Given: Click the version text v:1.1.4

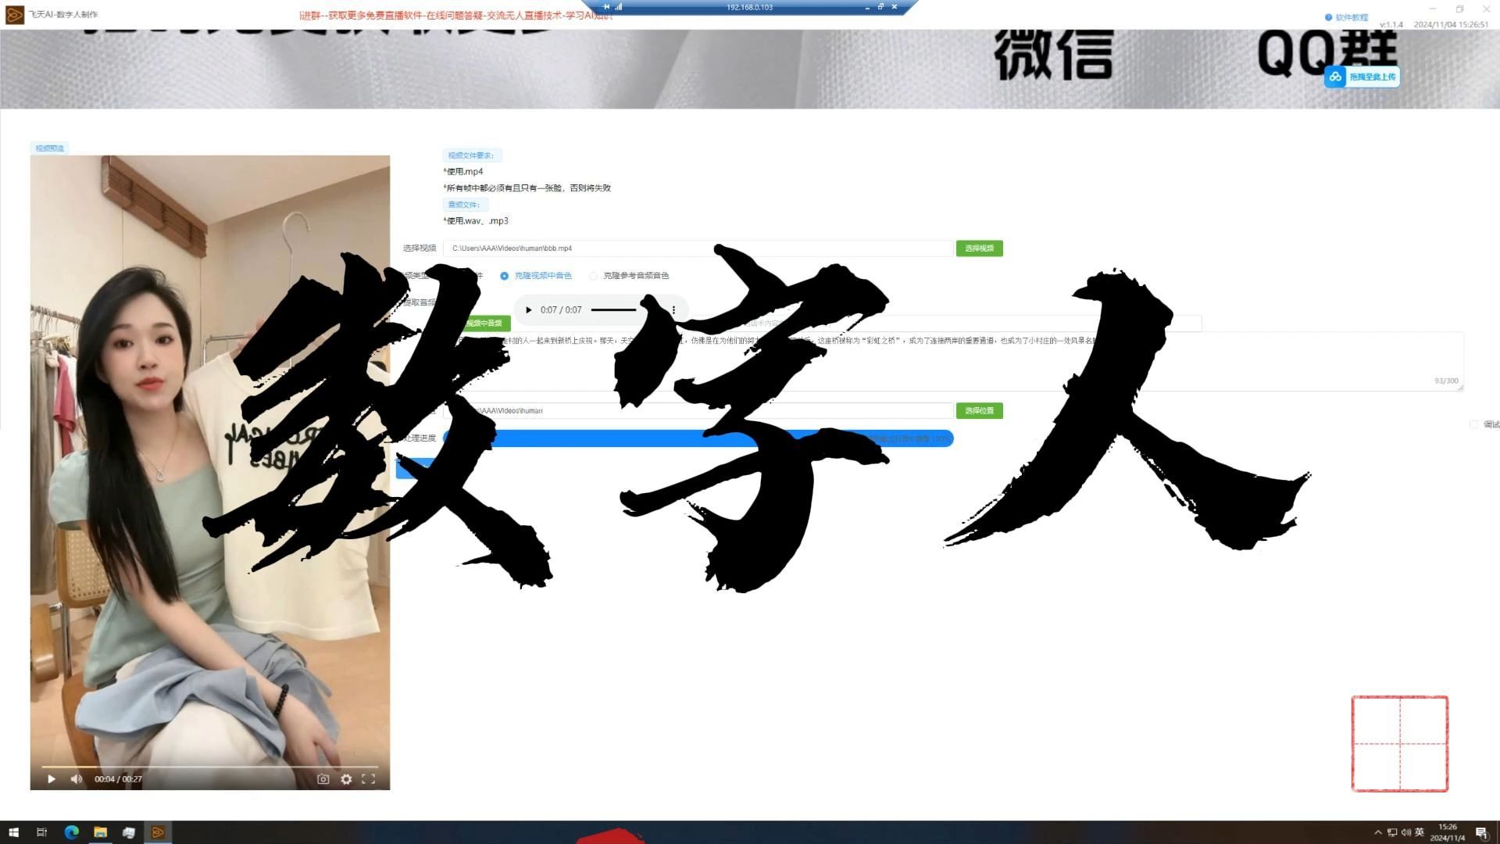Looking at the screenshot, I should 1391,25.
